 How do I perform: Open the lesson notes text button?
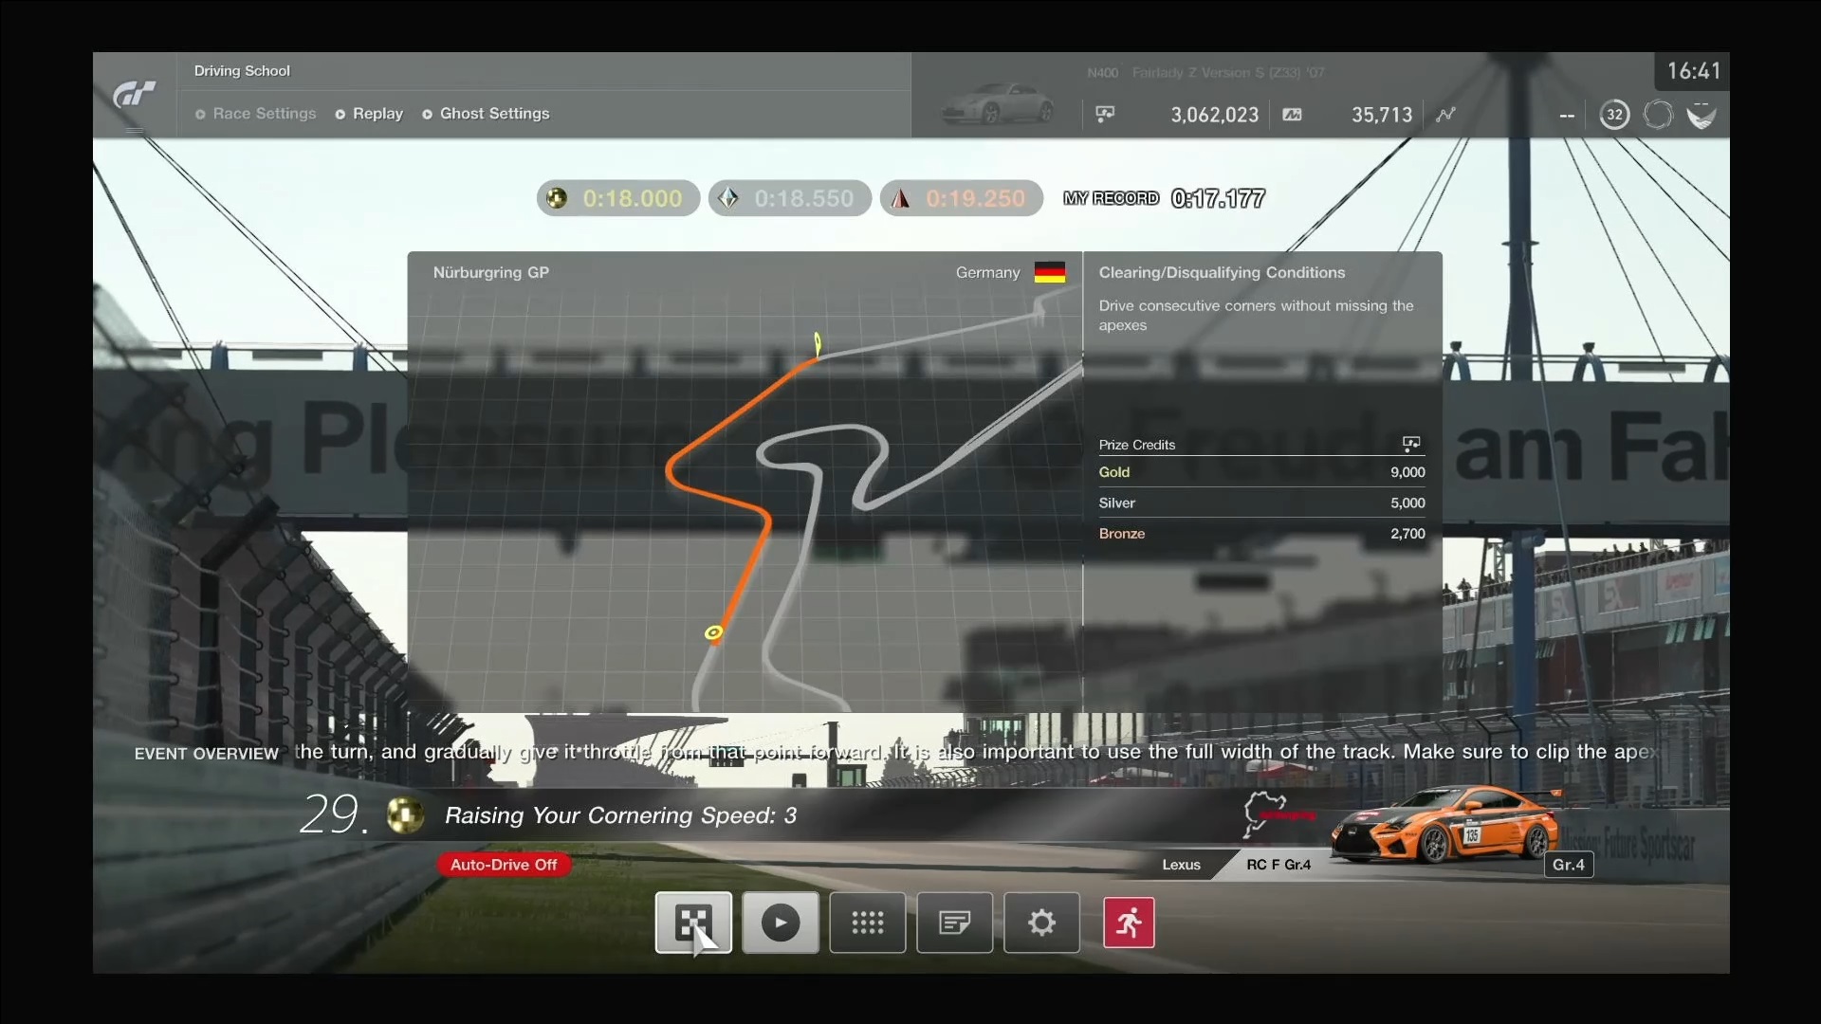(954, 923)
